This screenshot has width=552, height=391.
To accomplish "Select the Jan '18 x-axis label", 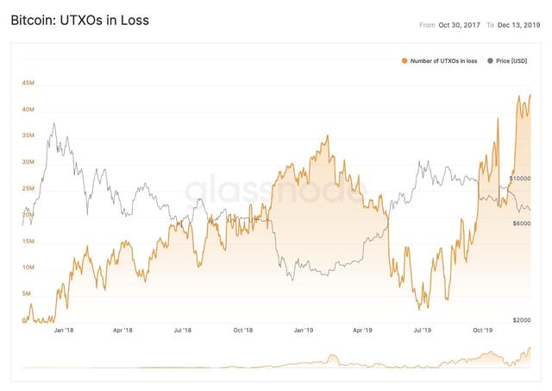I will (62, 330).
